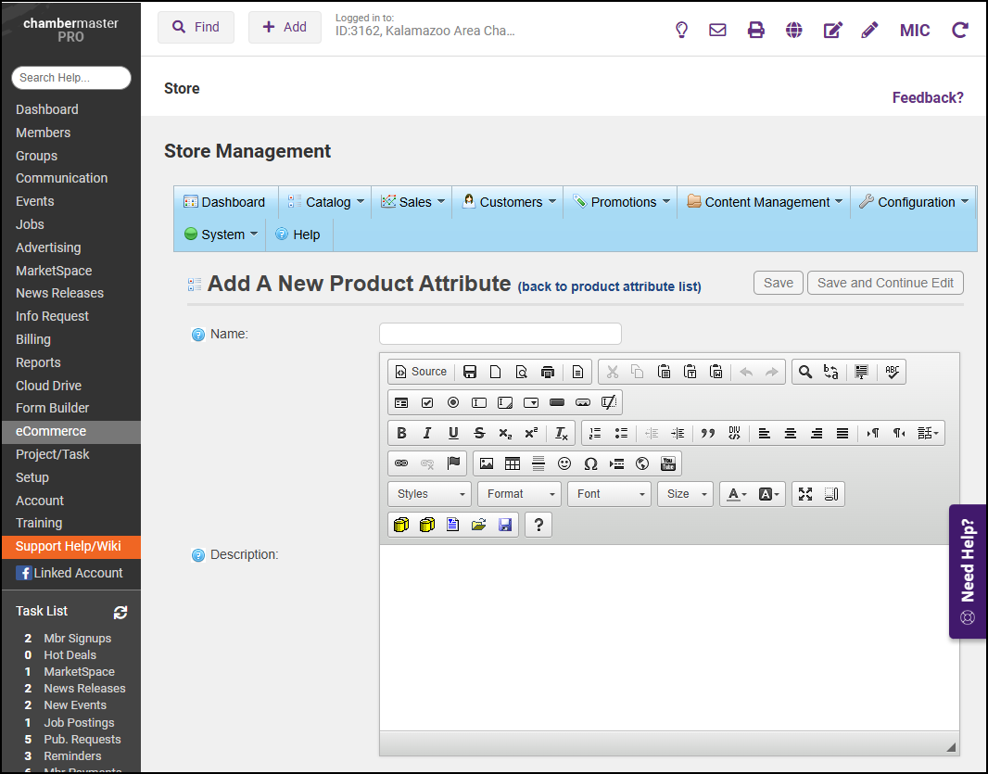Open the Catalog menu
The height and width of the screenshot is (774, 988).
325,202
